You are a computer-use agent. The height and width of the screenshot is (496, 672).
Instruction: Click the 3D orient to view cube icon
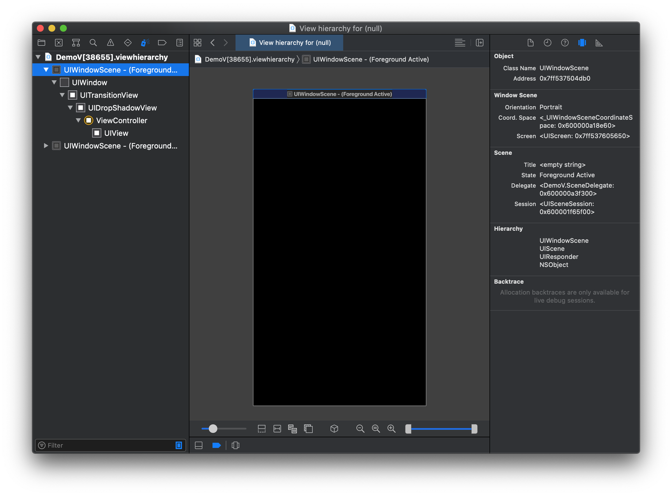pyautogui.click(x=334, y=428)
